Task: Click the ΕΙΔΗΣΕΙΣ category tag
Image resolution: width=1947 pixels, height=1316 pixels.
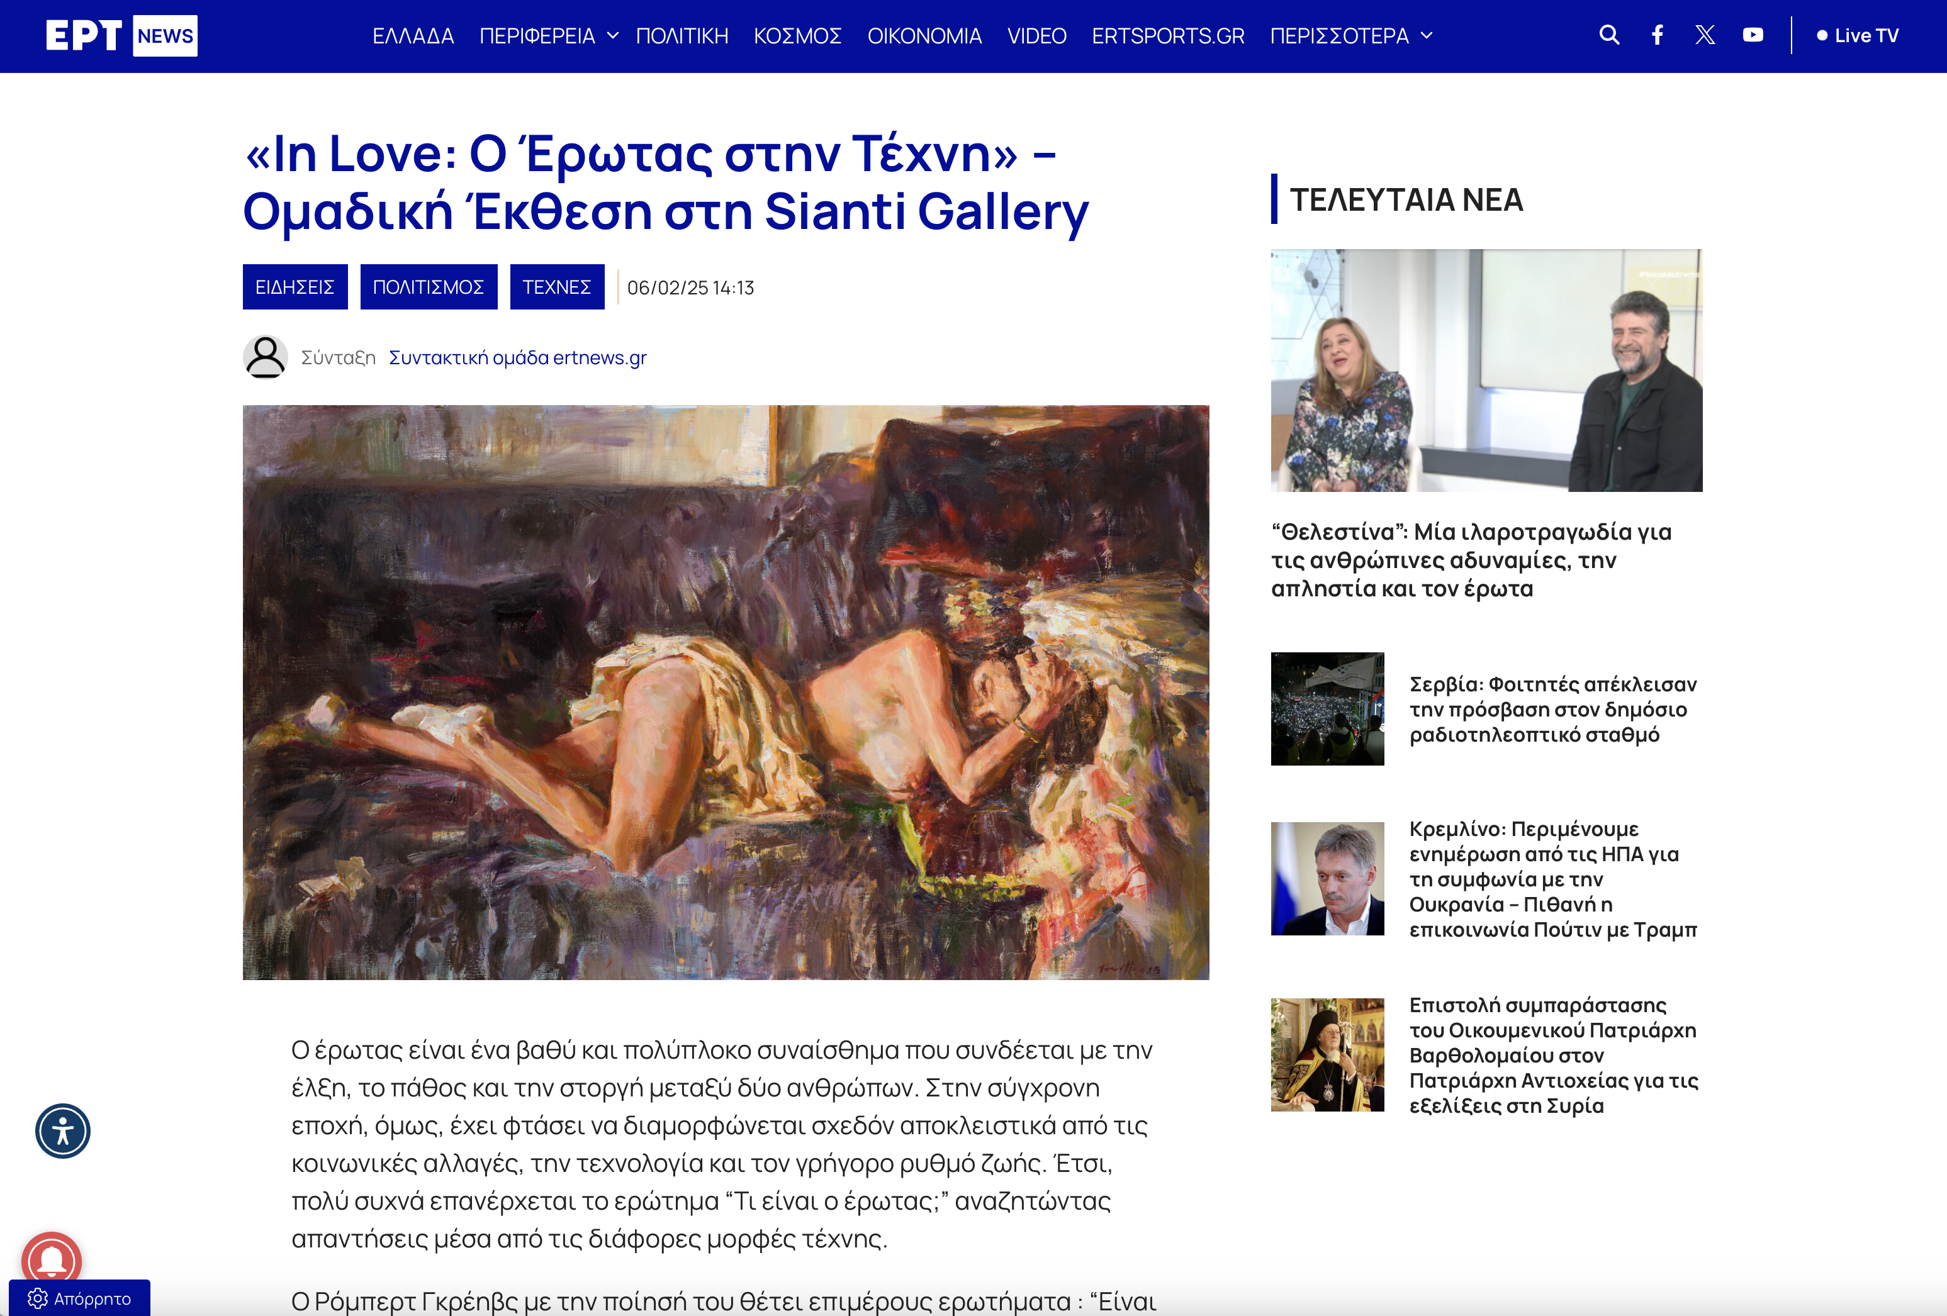Action: pyautogui.click(x=295, y=287)
